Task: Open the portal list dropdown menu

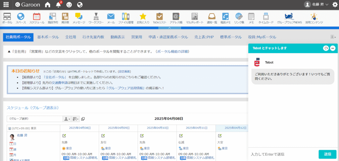Action: (x=333, y=37)
